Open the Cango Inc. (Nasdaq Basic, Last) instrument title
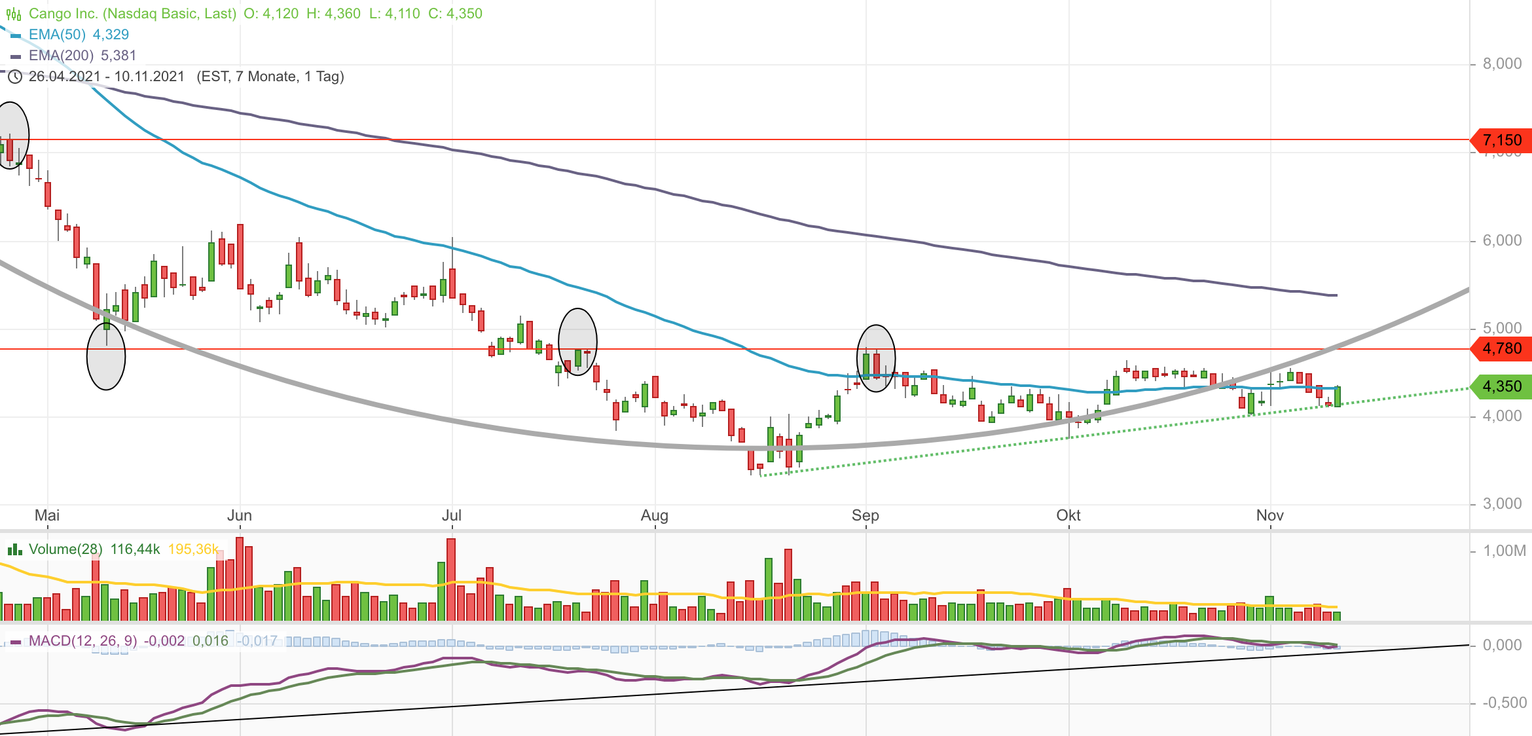1532x736 pixels. [x=132, y=14]
